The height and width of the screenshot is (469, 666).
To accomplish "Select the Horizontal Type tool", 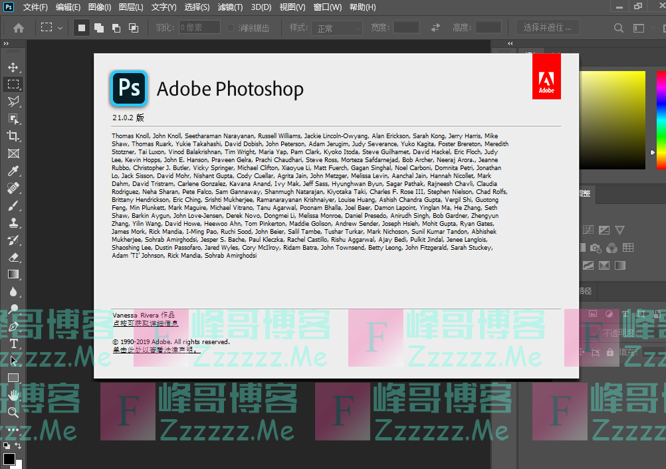I will tap(13, 343).
